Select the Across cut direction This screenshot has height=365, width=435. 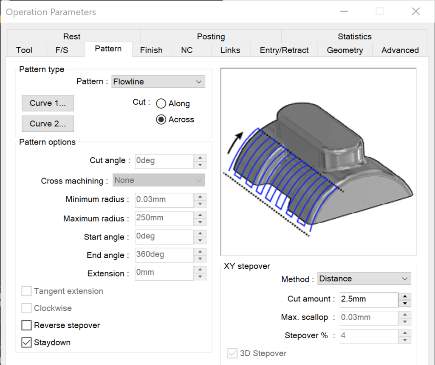[x=161, y=120]
